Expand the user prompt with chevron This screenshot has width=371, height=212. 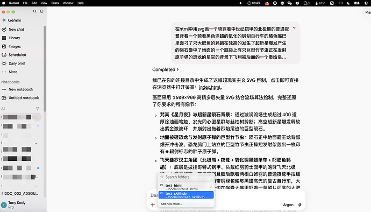[x=294, y=28]
